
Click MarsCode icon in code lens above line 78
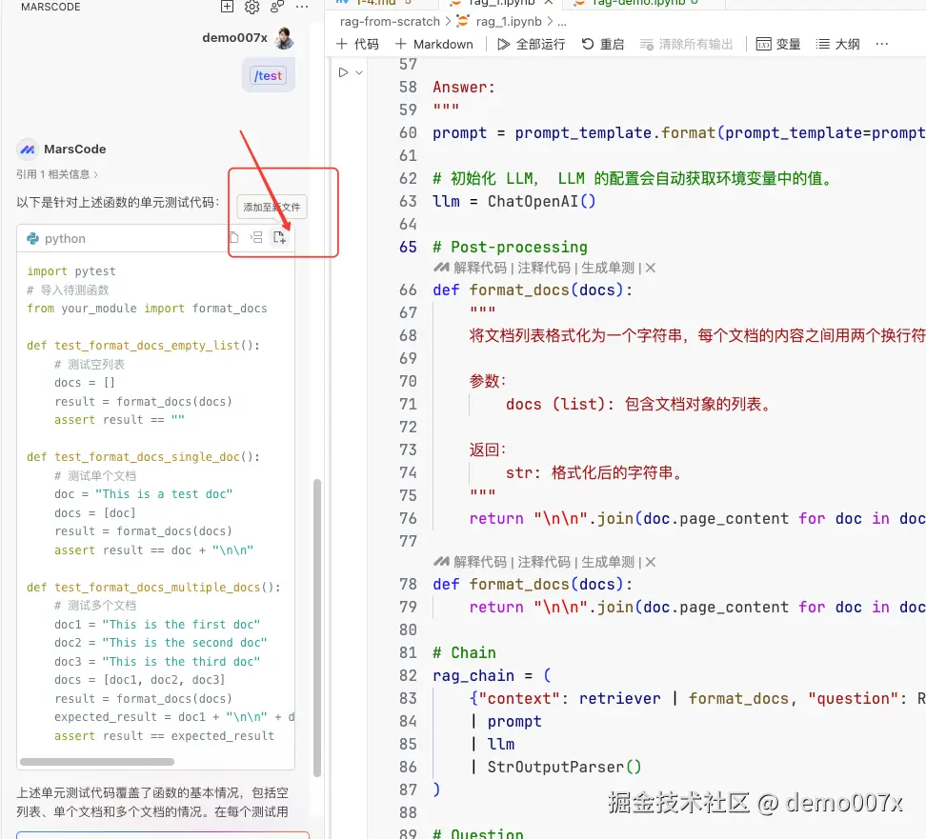[x=441, y=562]
